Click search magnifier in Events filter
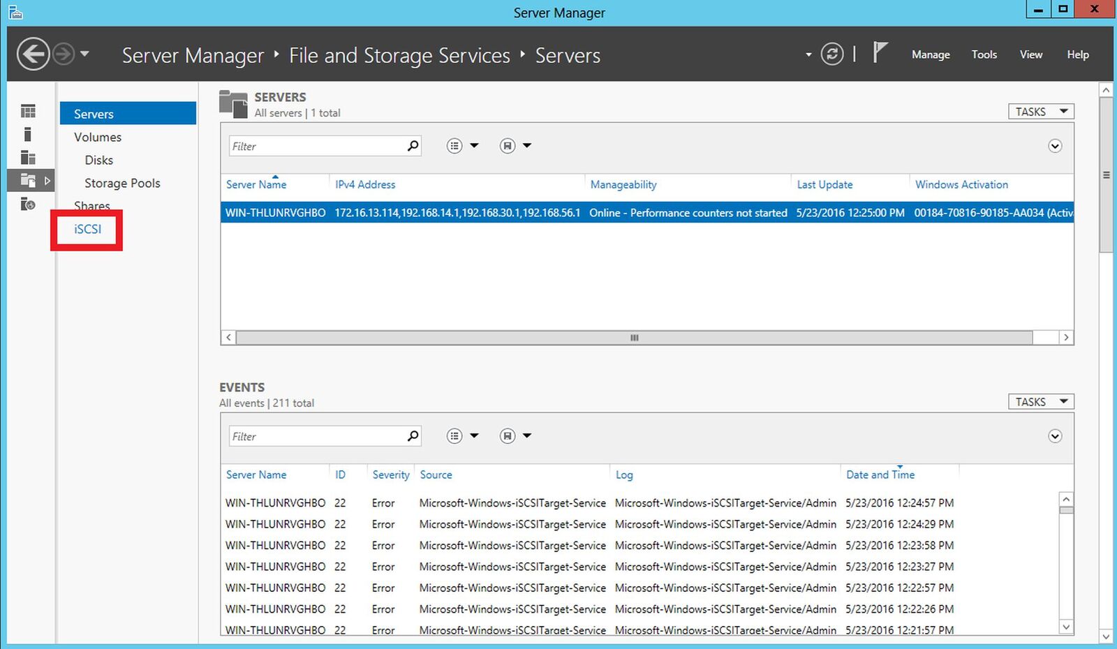1117x649 pixels. [x=413, y=436]
